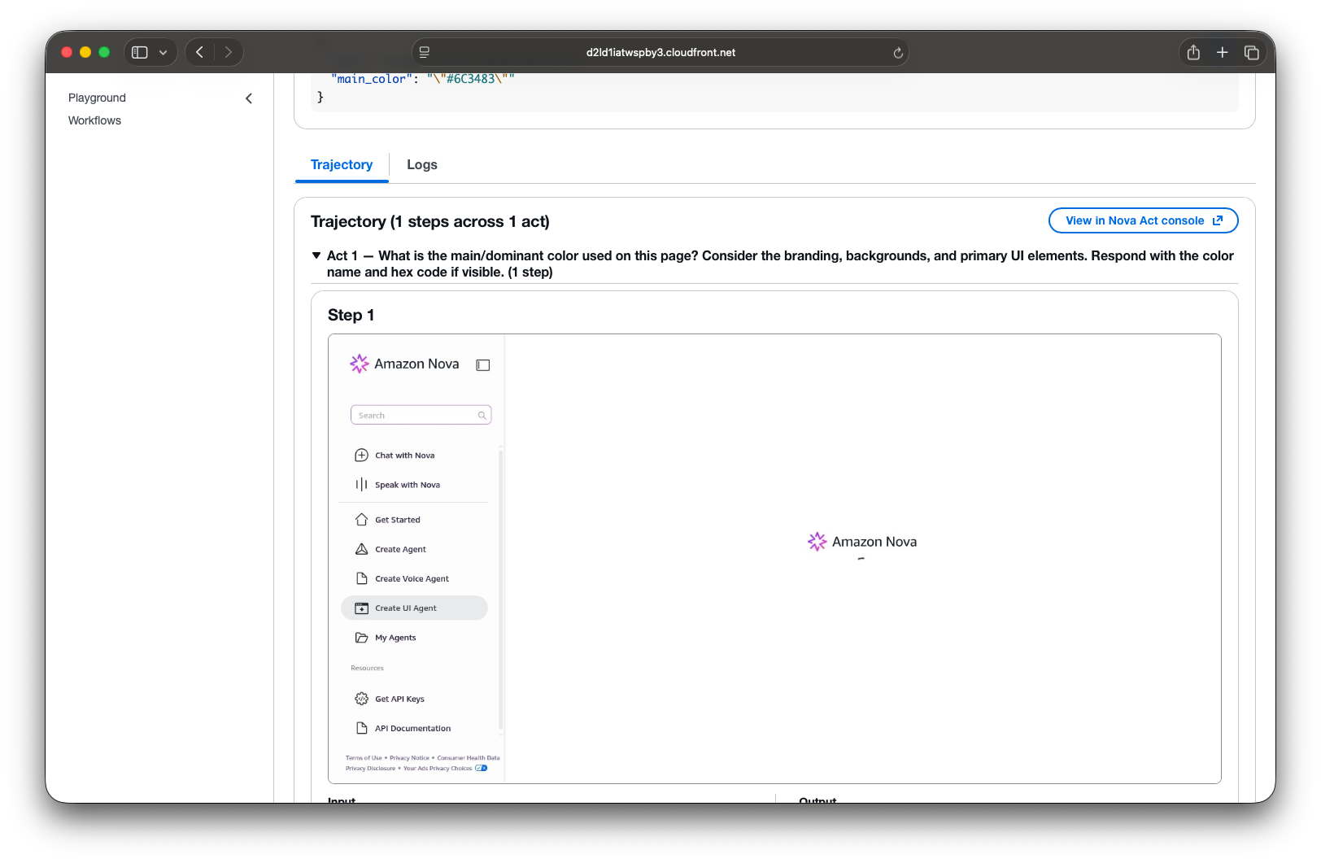This screenshot has width=1321, height=863.
Task: Click the Privacy Disclosure footer link
Action: click(x=370, y=768)
